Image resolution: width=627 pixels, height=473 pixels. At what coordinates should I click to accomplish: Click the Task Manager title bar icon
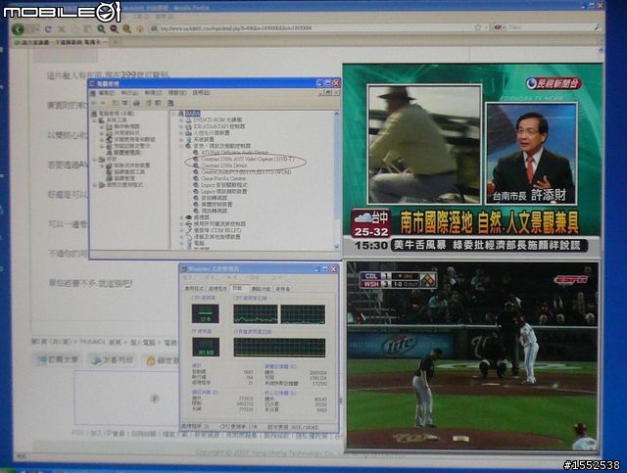[x=183, y=268]
